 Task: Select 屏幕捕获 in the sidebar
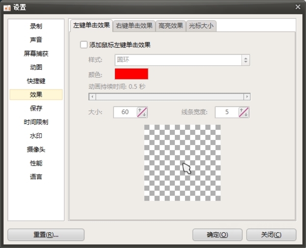pyautogui.click(x=36, y=53)
